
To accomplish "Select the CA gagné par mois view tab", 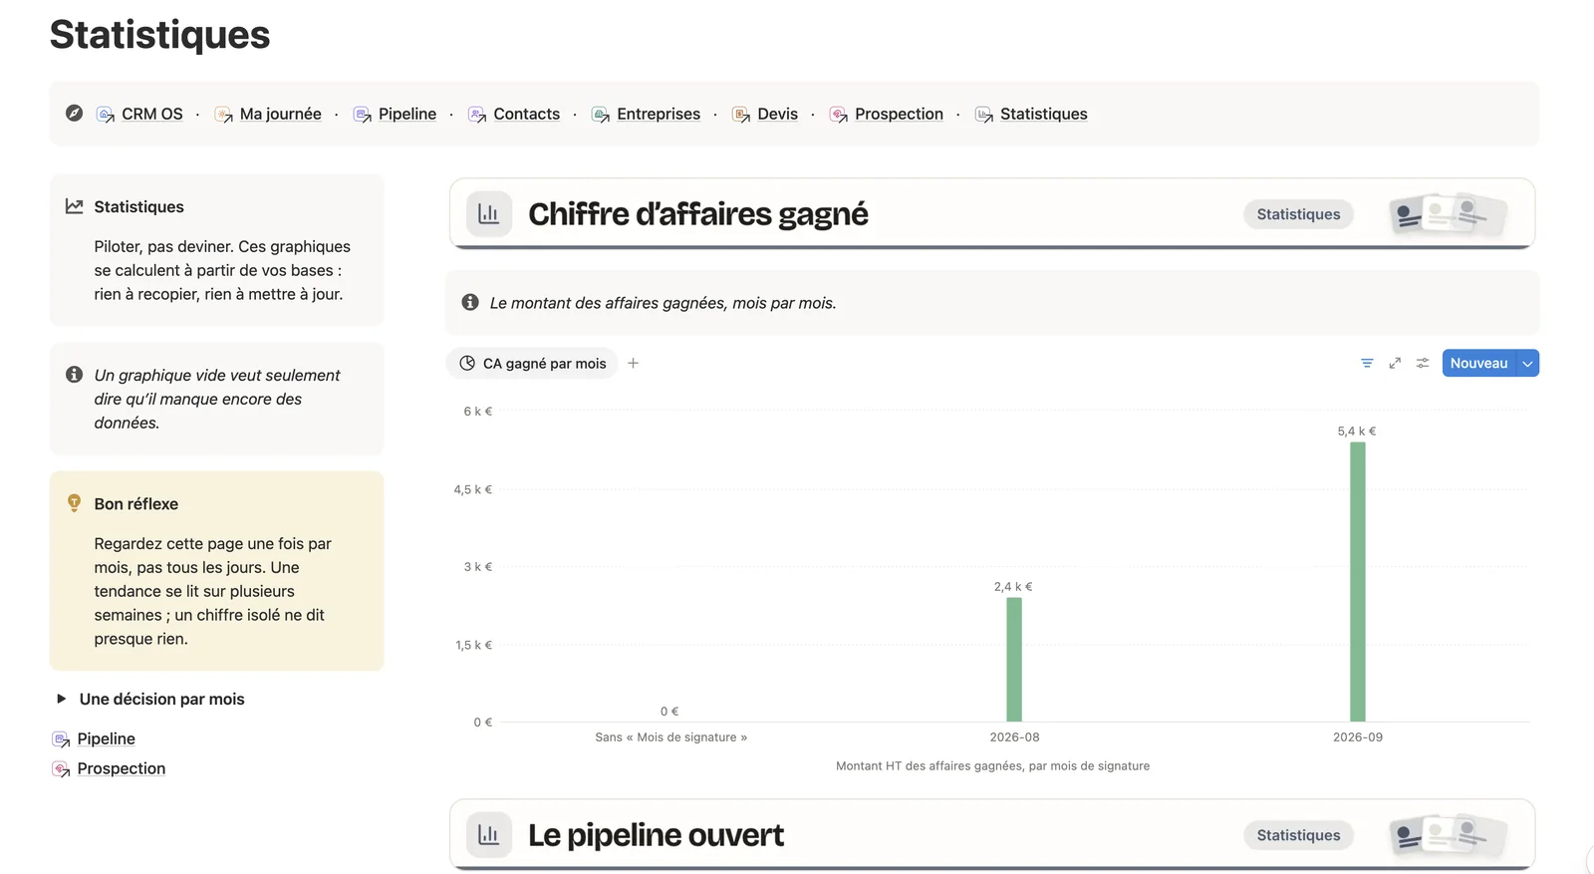I will pos(533,364).
